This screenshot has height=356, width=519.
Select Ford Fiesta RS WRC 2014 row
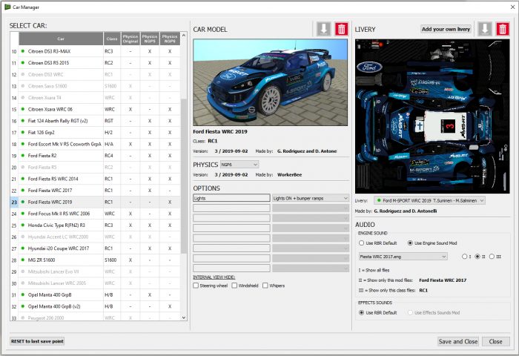coord(96,179)
